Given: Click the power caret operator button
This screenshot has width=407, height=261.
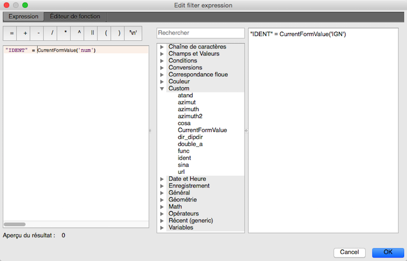Looking at the screenshot, I should tap(79, 33).
